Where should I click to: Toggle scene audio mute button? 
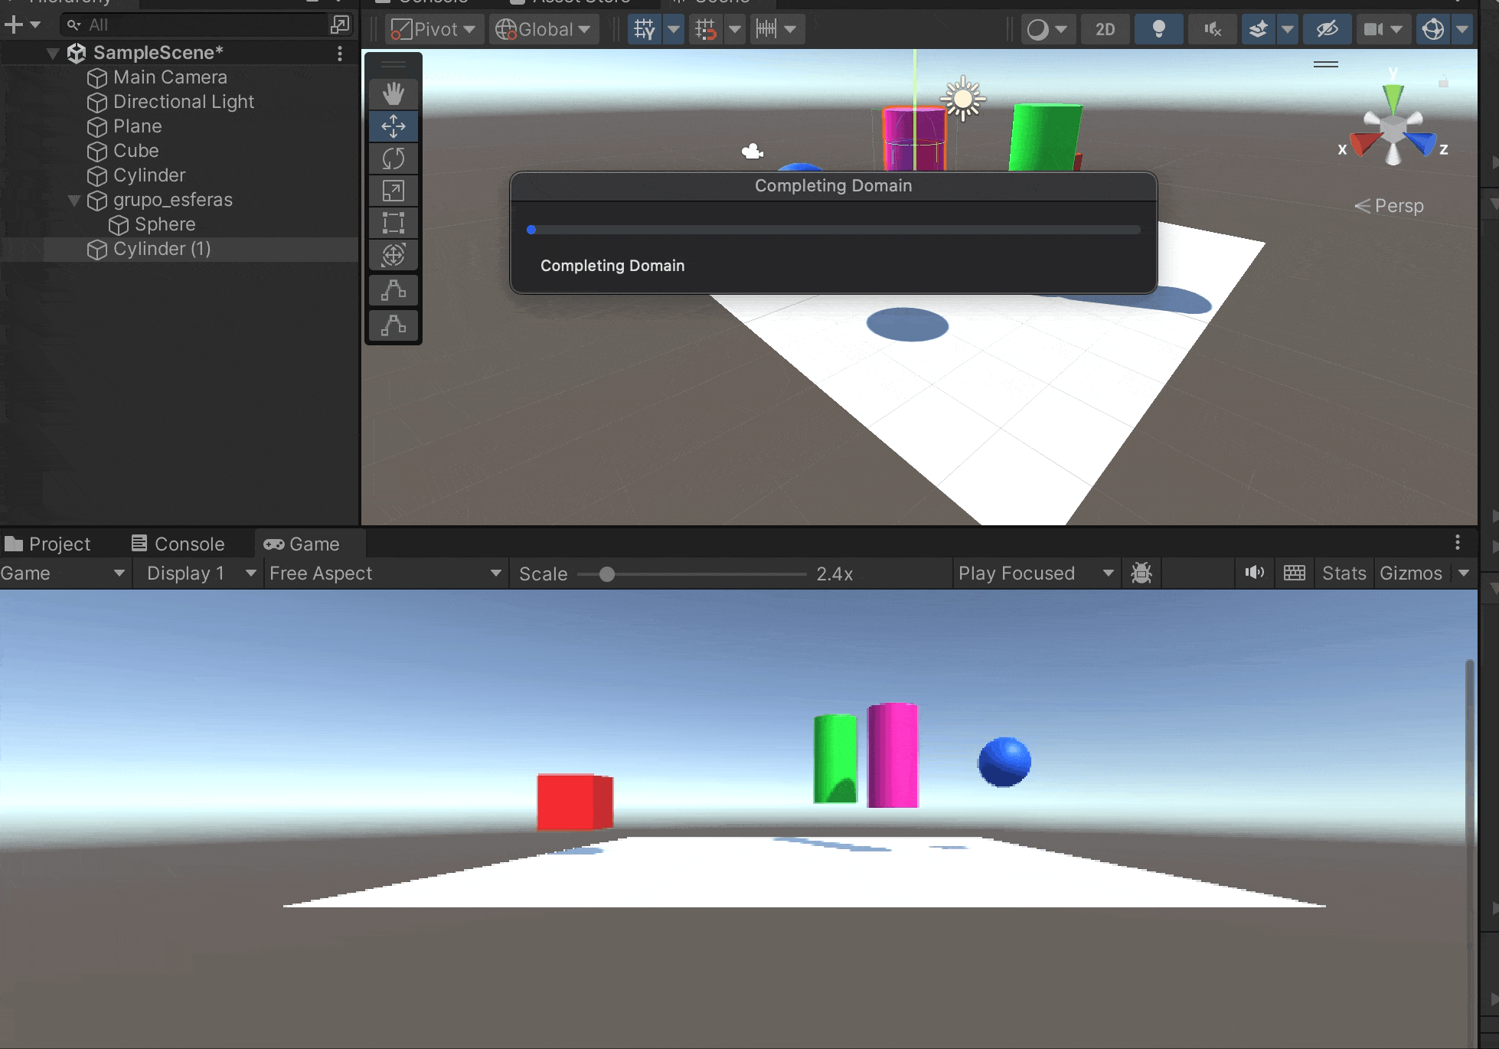[1212, 30]
